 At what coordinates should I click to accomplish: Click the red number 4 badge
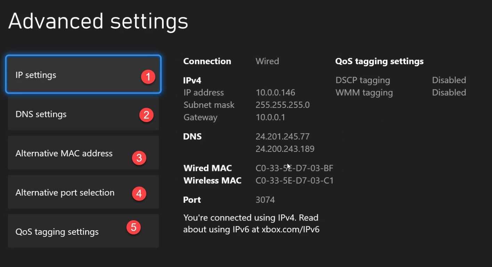139,193
